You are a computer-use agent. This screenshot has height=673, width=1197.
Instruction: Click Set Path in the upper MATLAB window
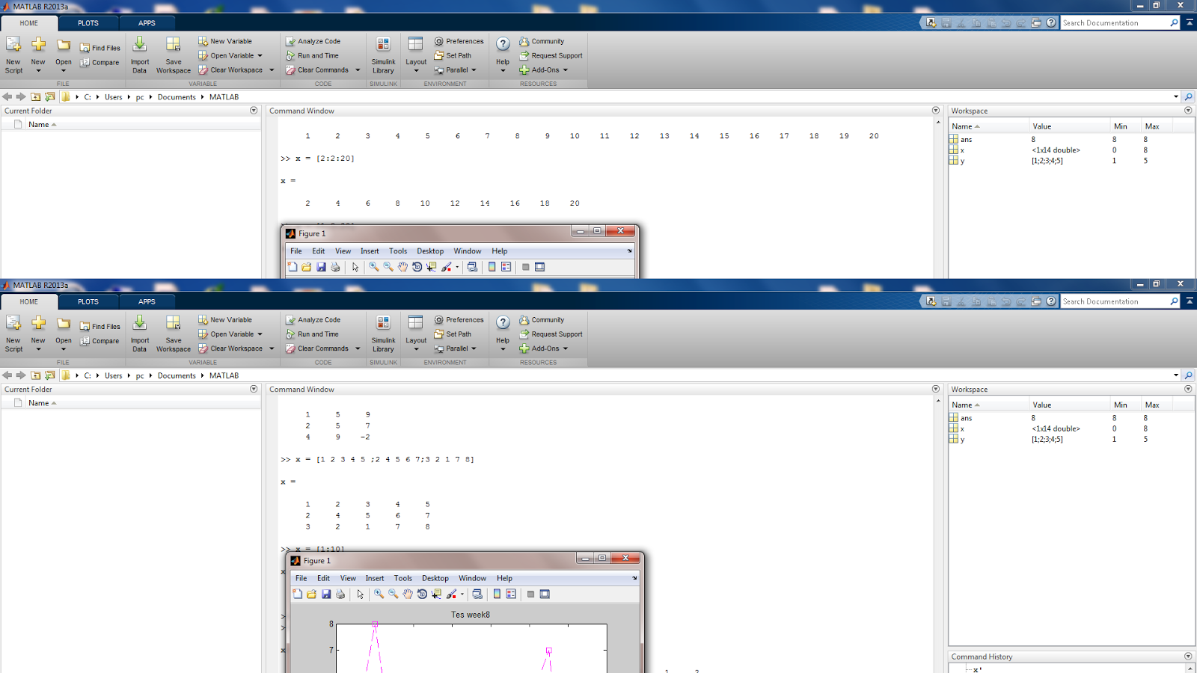click(453, 55)
